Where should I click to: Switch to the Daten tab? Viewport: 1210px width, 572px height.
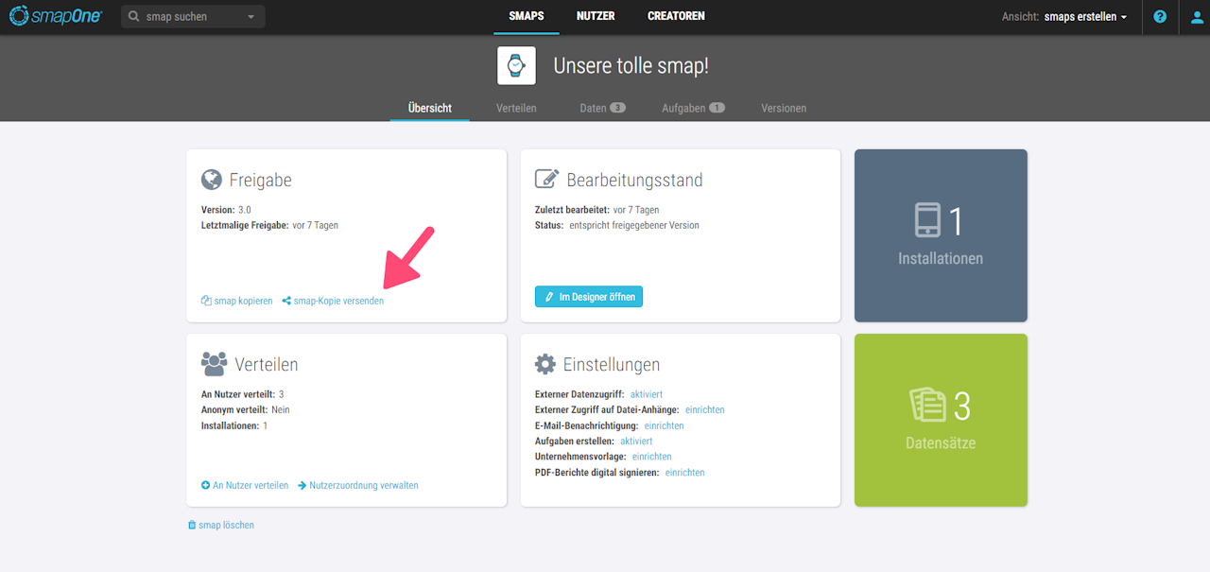602,108
